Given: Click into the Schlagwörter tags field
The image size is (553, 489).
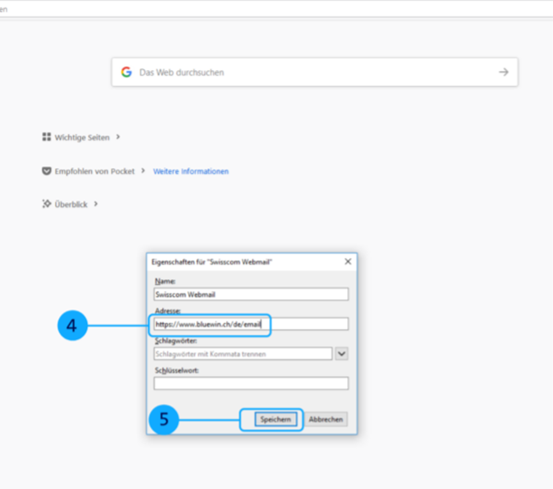Looking at the screenshot, I should click(x=243, y=354).
